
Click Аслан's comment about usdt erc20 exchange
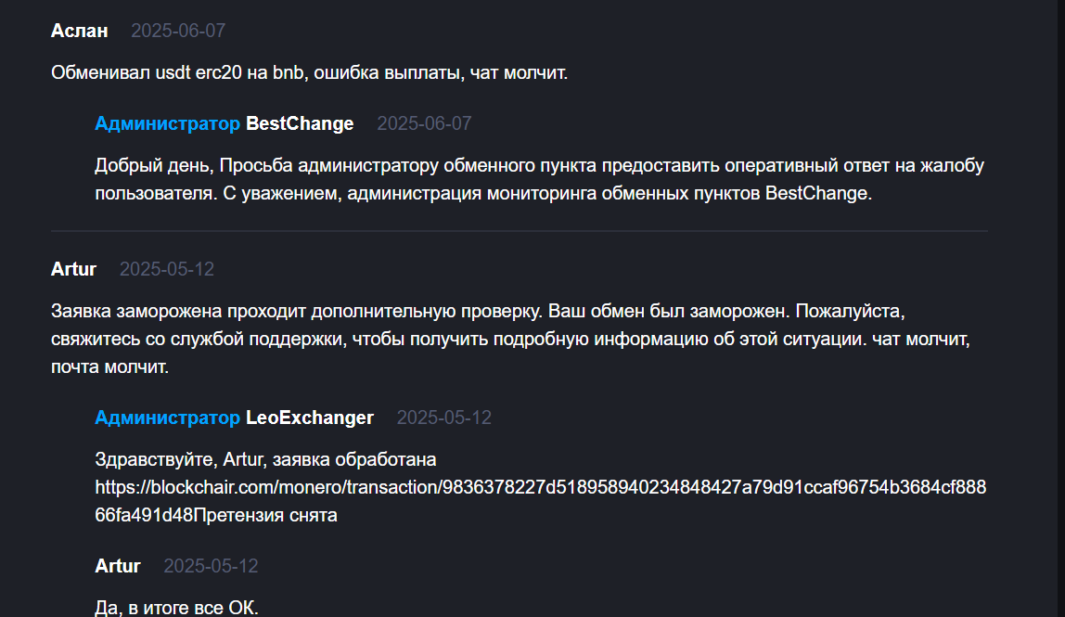pos(309,73)
